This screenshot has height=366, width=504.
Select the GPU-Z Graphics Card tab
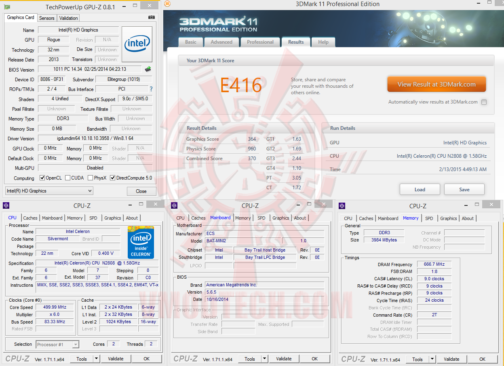[21, 17]
